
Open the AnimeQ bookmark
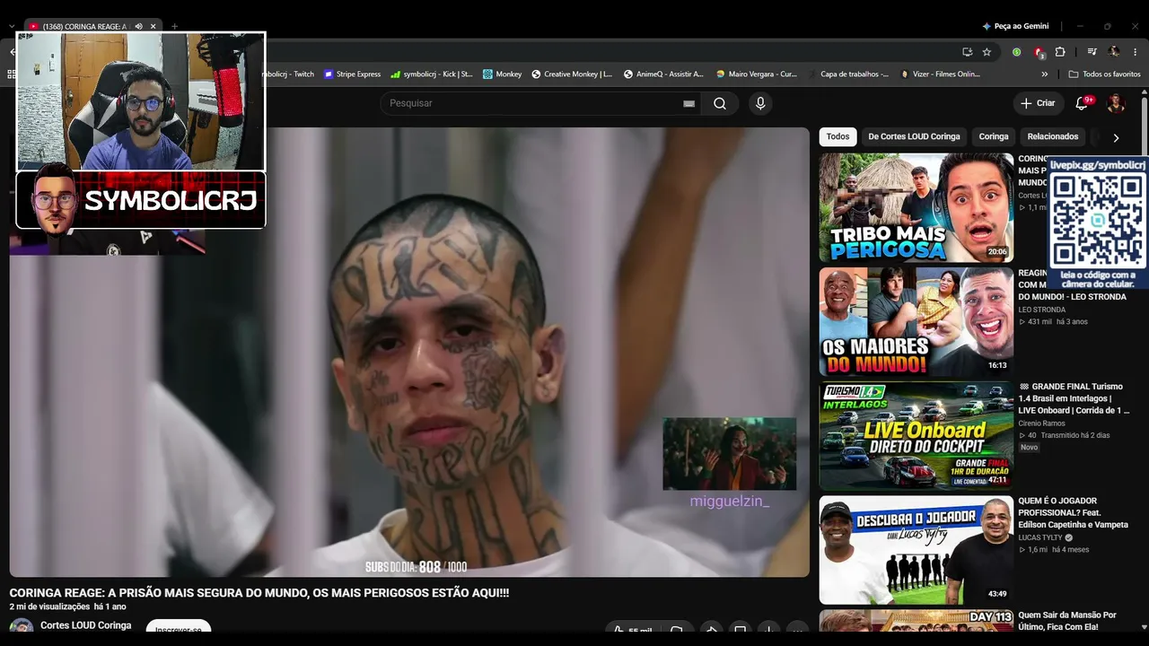pyautogui.click(x=663, y=74)
